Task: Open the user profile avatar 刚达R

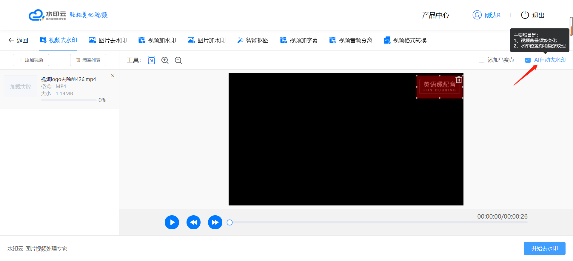Action: [477, 15]
